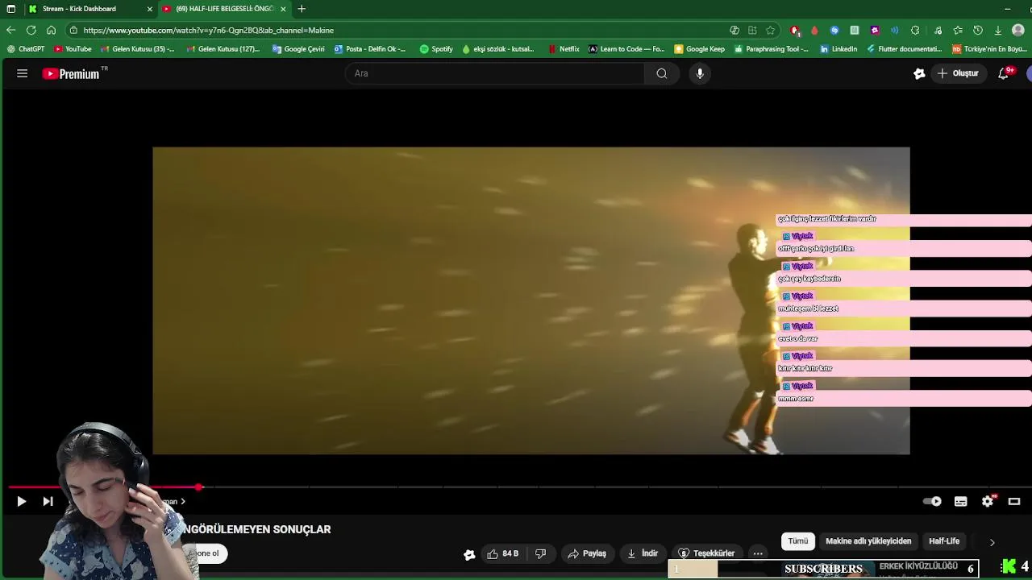Open the sparkle icon beside Oluştur
The image size is (1032, 580).
919,73
